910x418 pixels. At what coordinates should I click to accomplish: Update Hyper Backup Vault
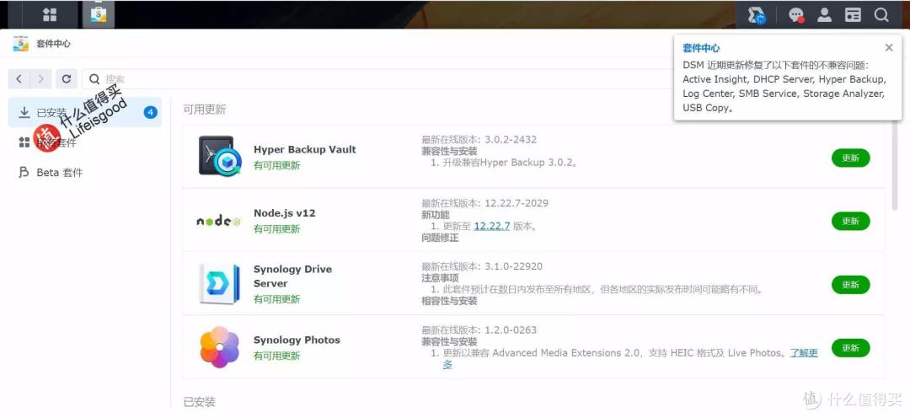[850, 158]
